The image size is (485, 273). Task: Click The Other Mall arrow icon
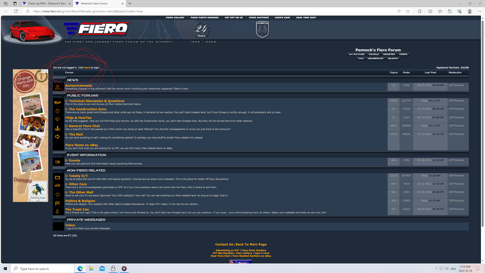[58, 194]
